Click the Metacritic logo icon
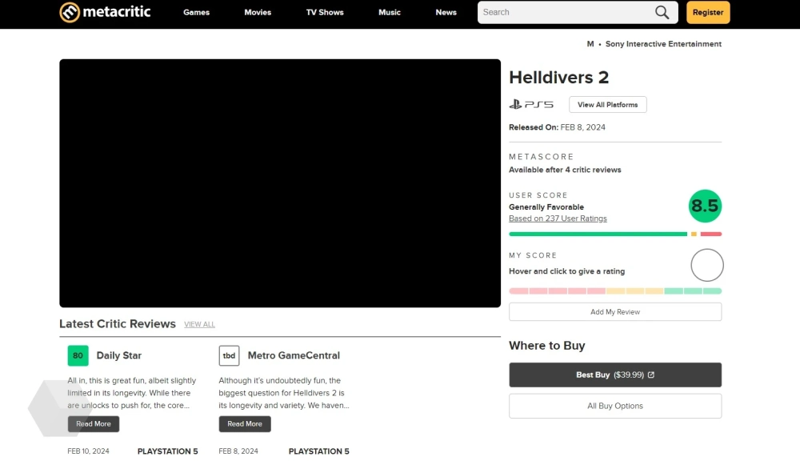This screenshot has width=800, height=465. [x=70, y=12]
